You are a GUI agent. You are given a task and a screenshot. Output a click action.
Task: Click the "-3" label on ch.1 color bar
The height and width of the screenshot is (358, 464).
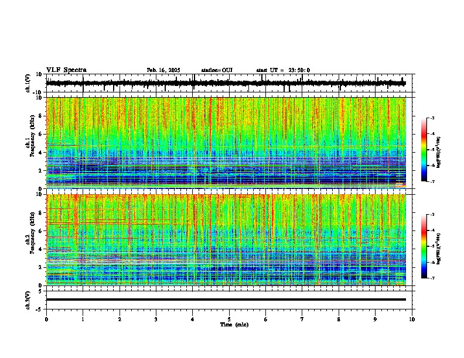[x=432, y=118]
